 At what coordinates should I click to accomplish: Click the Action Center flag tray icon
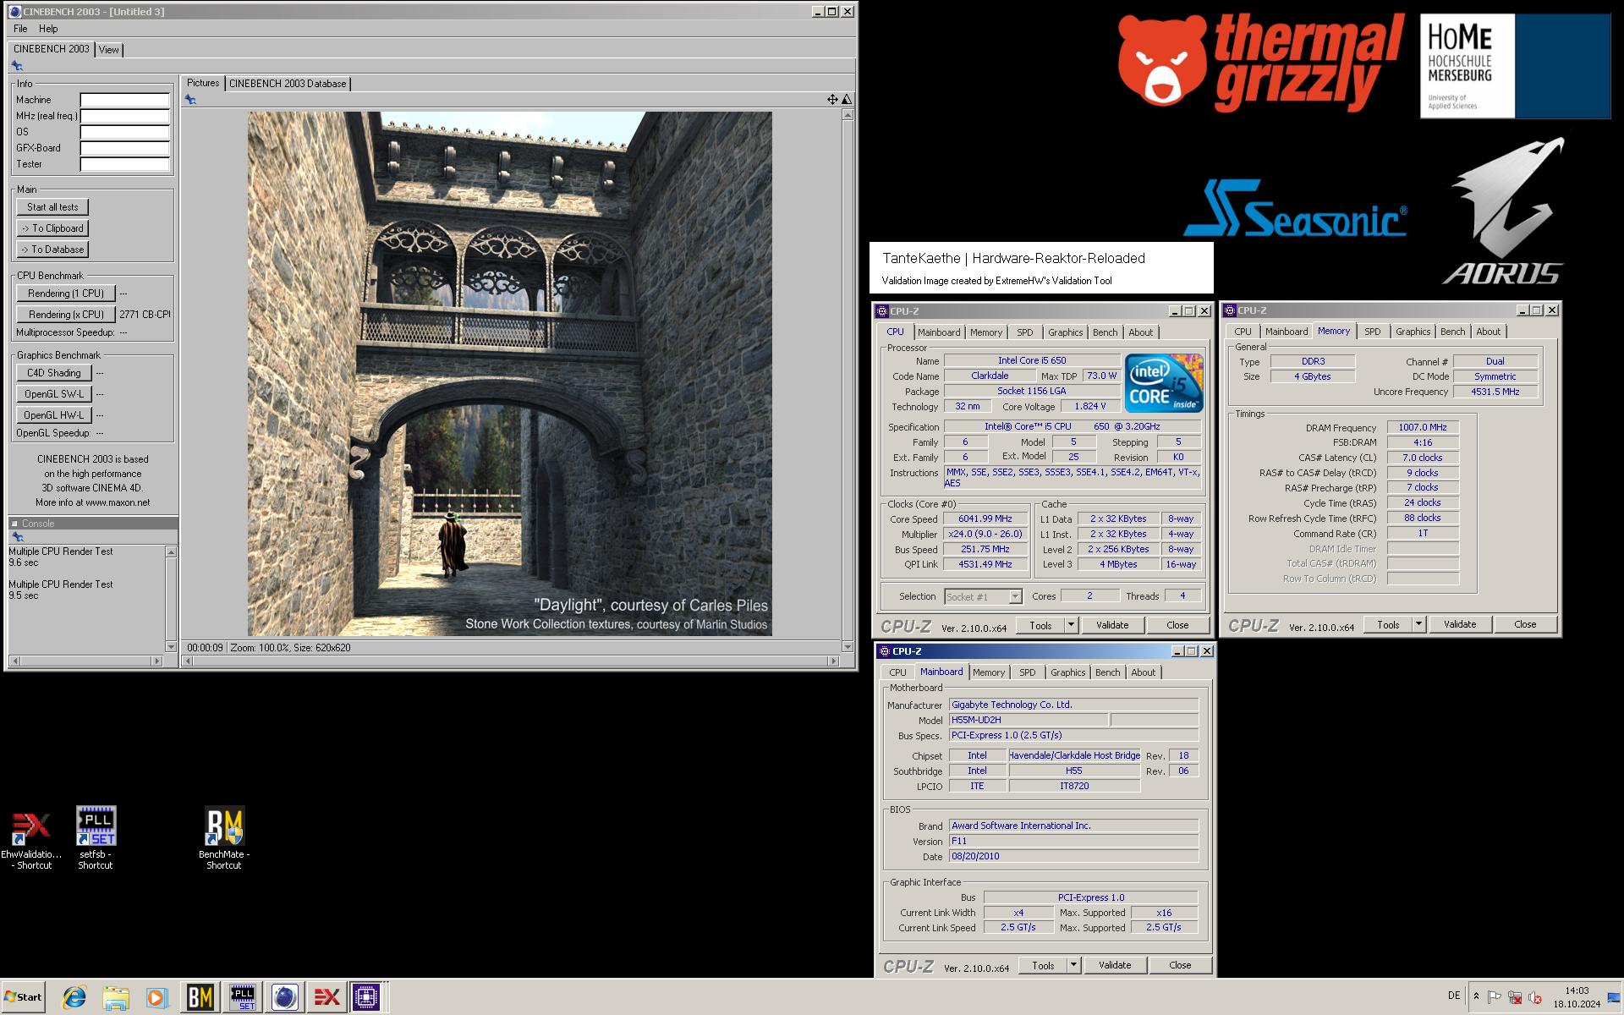(x=1495, y=998)
